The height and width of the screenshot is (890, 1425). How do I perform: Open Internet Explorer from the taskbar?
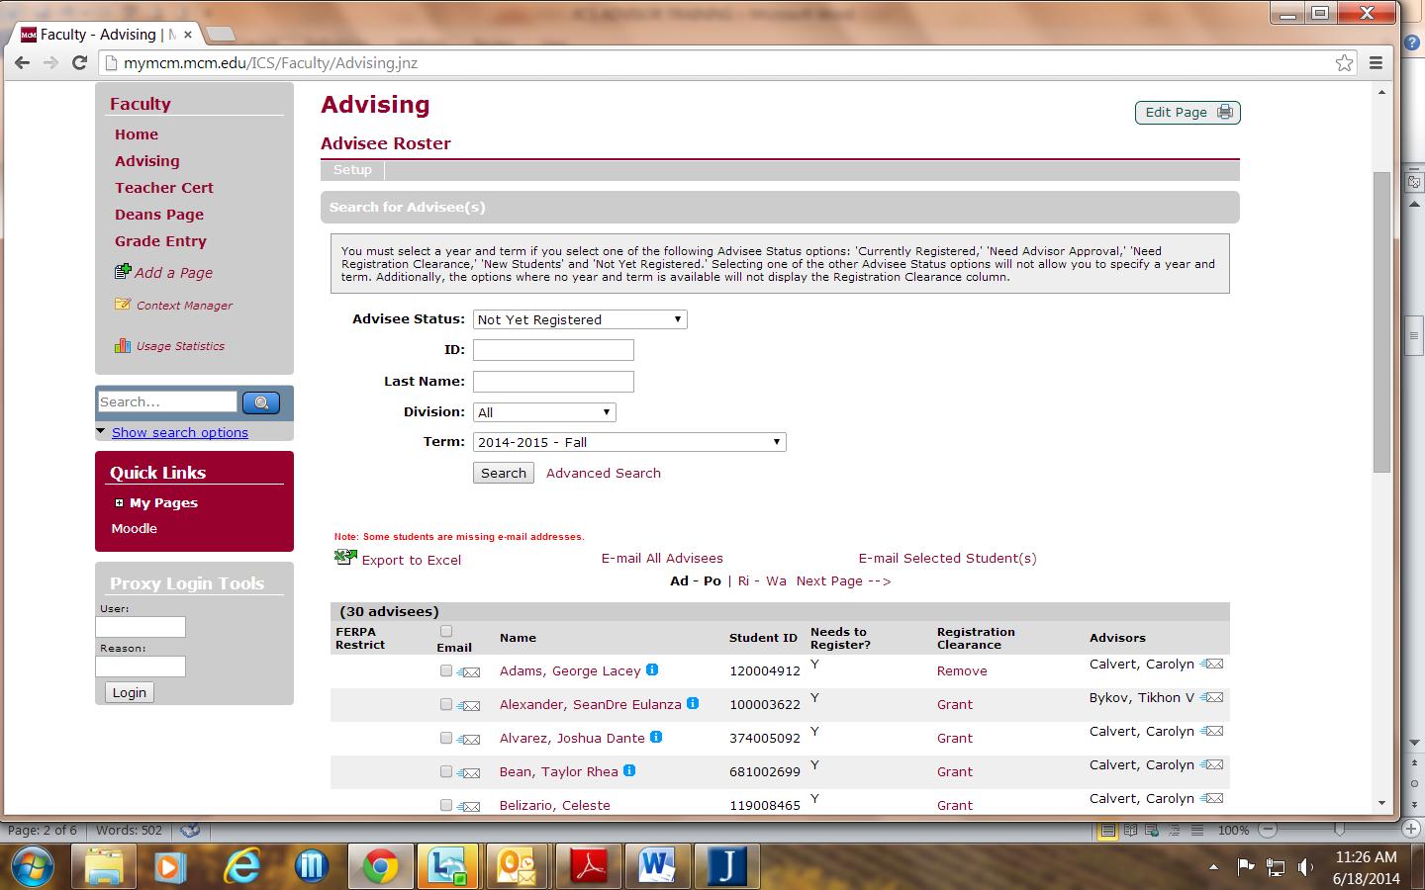pyautogui.click(x=241, y=866)
